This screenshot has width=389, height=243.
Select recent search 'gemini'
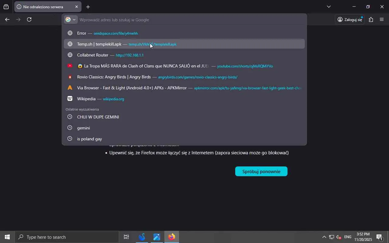click(184, 128)
